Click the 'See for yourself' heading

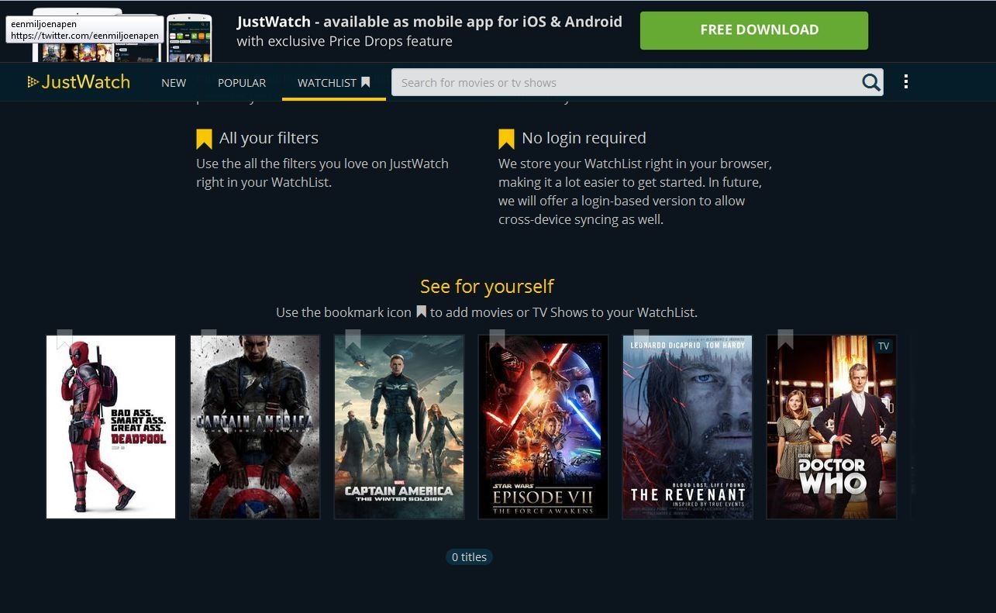click(x=487, y=286)
